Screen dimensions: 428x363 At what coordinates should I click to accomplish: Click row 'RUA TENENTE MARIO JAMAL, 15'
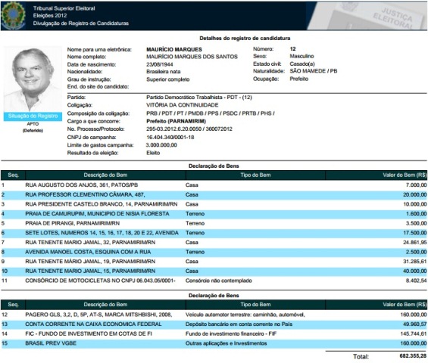(x=214, y=271)
